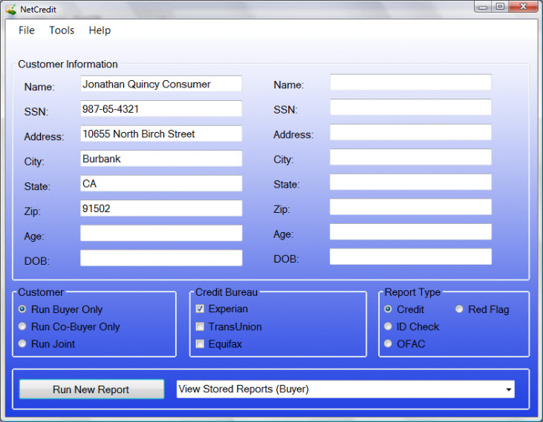This screenshot has width=543, height=422.
Task: Maximize the NetCredit window
Action: click(500, 7)
